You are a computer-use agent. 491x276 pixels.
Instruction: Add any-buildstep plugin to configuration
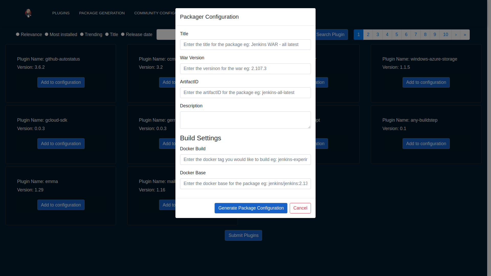[426, 144]
